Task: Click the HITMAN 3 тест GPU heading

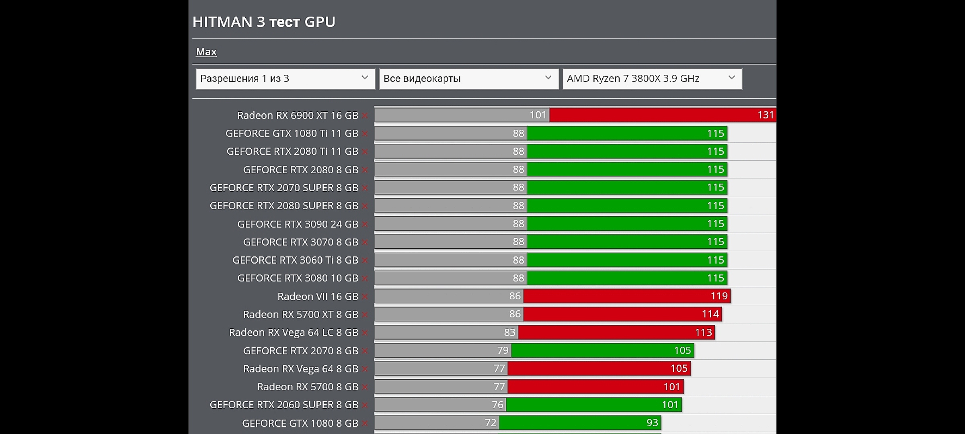Action: [x=264, y=22]
